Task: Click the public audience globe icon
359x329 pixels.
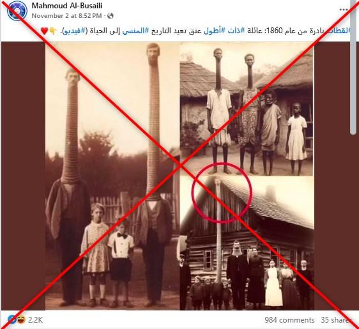Action: (x=111, y=15)
